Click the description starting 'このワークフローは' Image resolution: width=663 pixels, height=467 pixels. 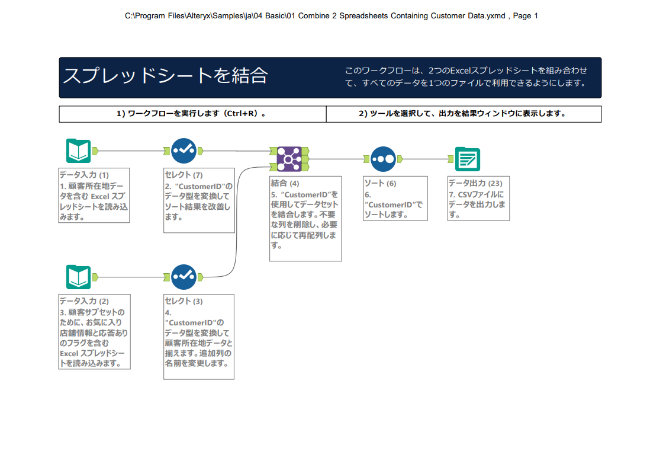coord(466,76)
